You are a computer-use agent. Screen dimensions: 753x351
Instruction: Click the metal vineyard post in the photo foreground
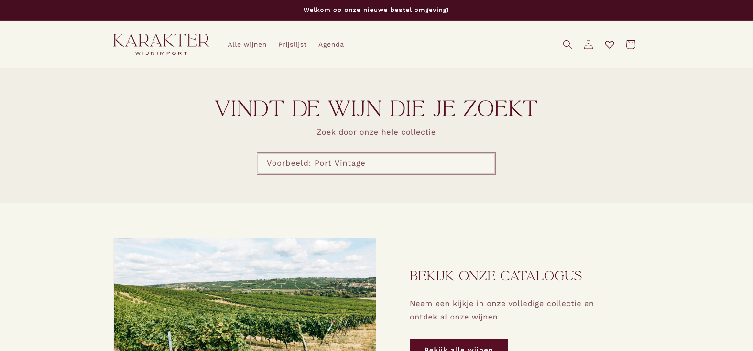click(x=170, y=341)
